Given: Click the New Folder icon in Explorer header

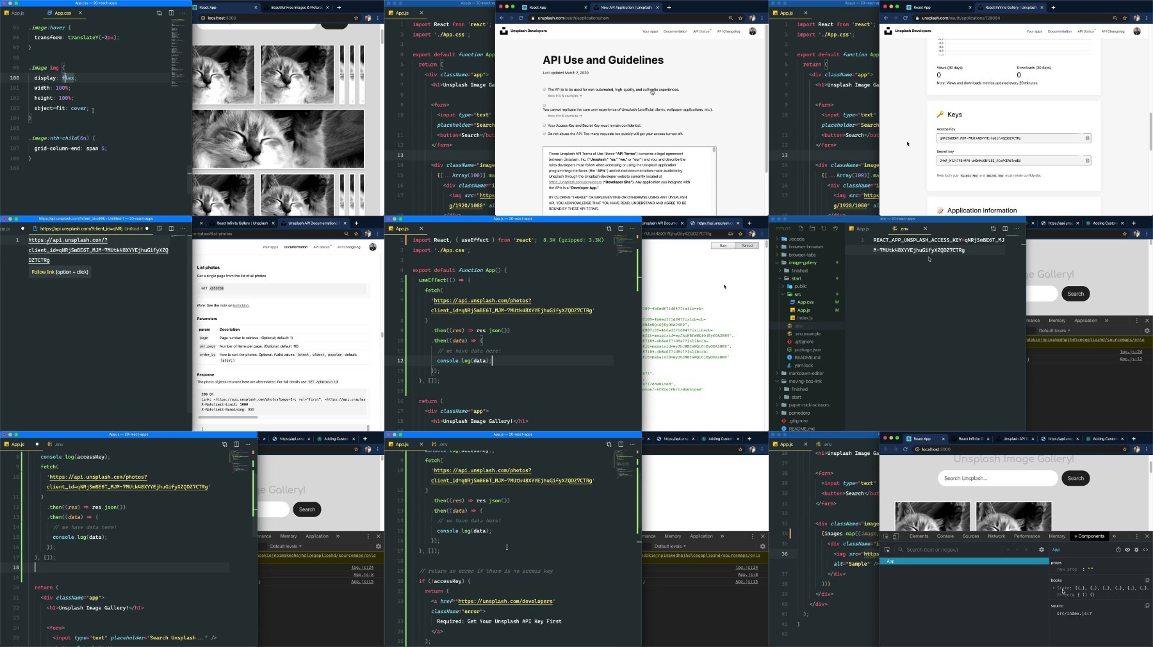Looking at the screenshot, I should pyautogui.click(x=812, y=228).
